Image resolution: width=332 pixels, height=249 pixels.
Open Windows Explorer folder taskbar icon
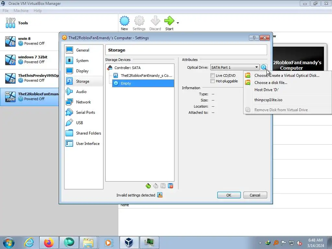coord(89,243)
